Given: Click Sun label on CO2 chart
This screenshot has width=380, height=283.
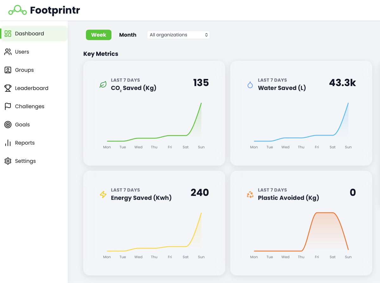Looking at the screenshot, I should click(x=201, y=147).
